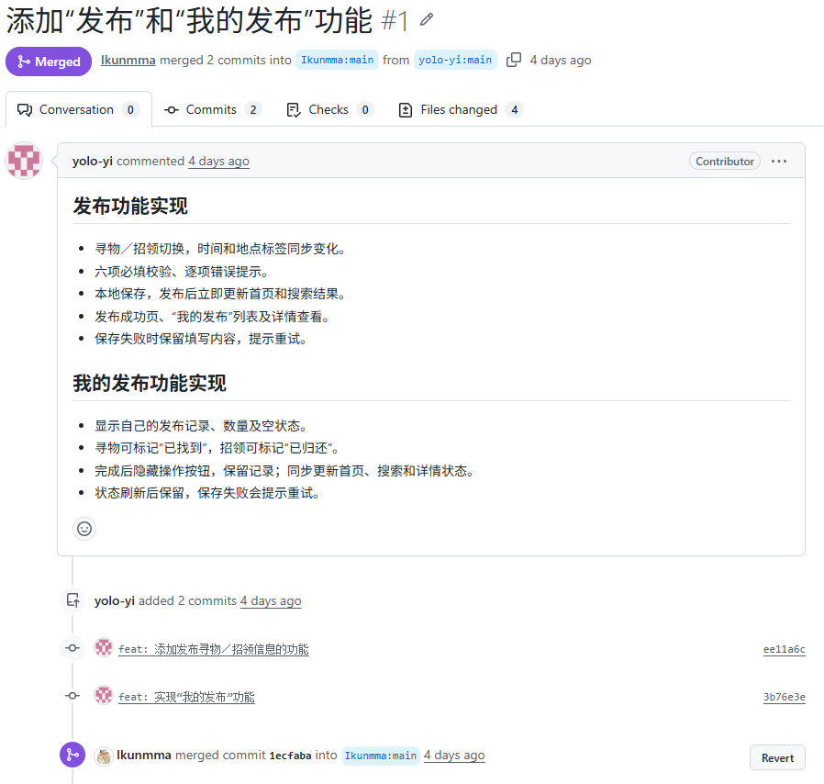
Task: Open merged commit 1ecfaba
Action: click(x=290, y=756)
